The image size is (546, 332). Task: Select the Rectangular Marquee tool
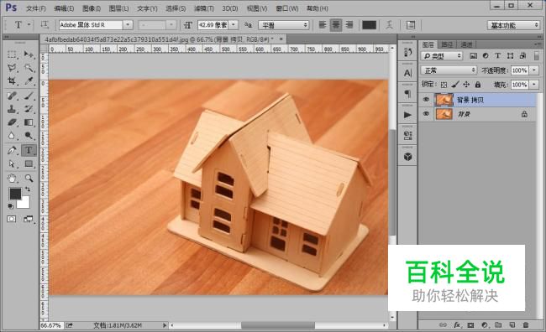tap(12, 54)
